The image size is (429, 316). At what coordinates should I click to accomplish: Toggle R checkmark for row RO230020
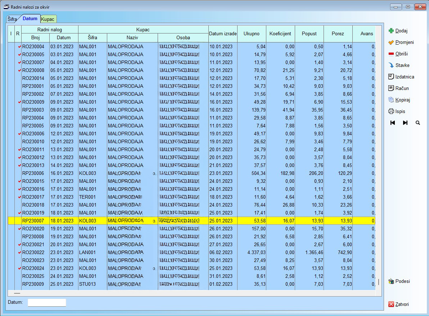(19, 229)
